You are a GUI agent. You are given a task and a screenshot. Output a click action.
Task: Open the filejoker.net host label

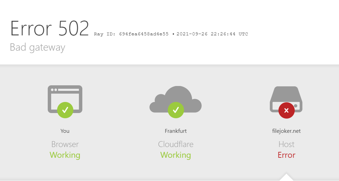(286, 131)
